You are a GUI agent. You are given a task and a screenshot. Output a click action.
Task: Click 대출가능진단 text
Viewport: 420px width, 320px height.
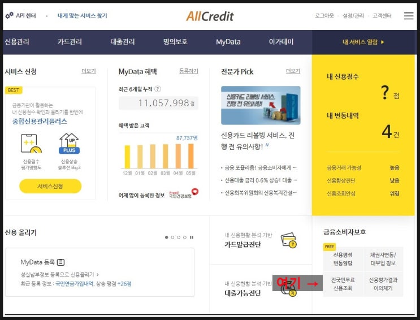(x=243, y=293)
